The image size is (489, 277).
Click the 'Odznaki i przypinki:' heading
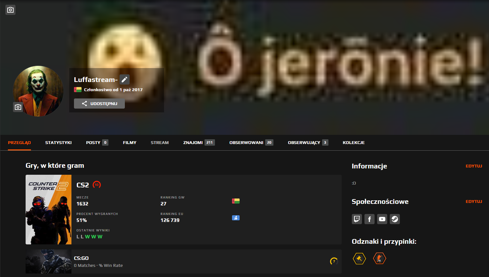(x=384, y=242)
